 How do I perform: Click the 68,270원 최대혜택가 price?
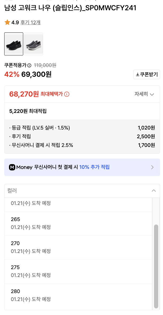pyautogui.click(x=24, y=94)
